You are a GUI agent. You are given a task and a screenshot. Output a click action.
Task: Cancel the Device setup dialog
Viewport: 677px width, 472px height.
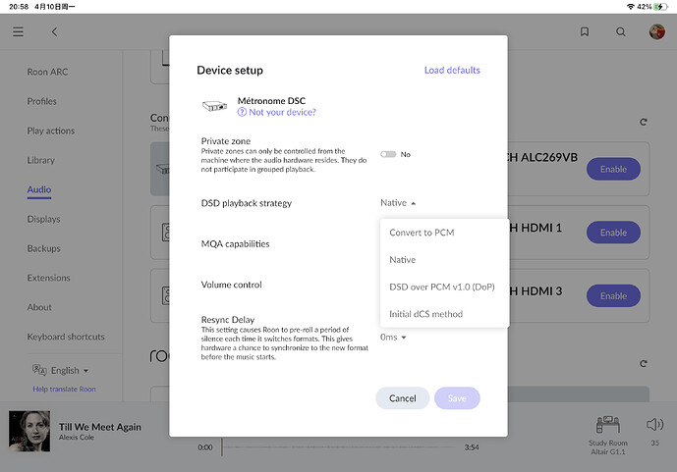(403, 398)
